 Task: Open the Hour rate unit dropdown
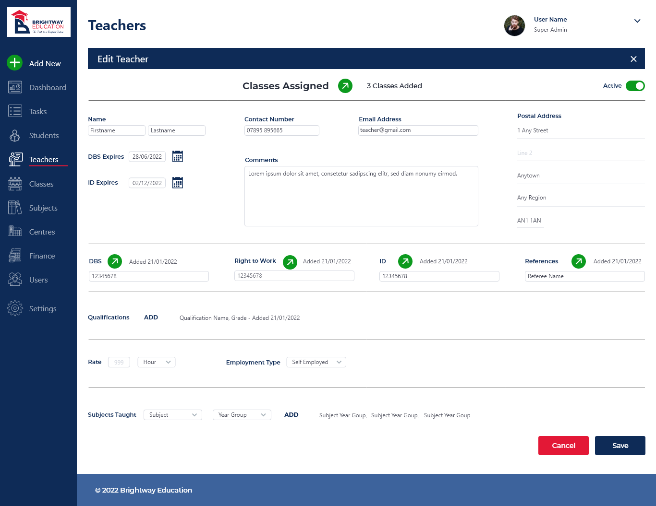click(x=157, y=362)
